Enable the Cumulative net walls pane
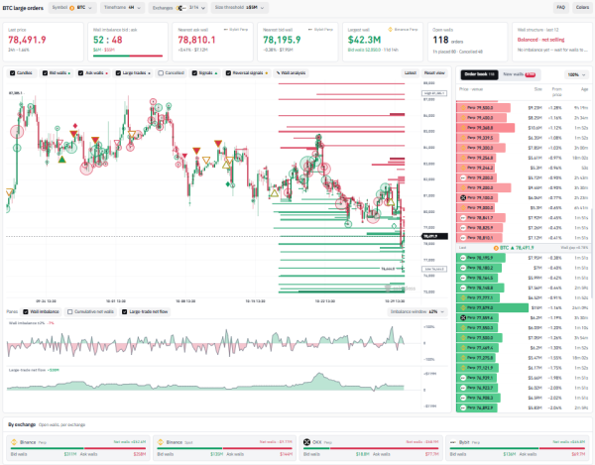 click(69, 311)
